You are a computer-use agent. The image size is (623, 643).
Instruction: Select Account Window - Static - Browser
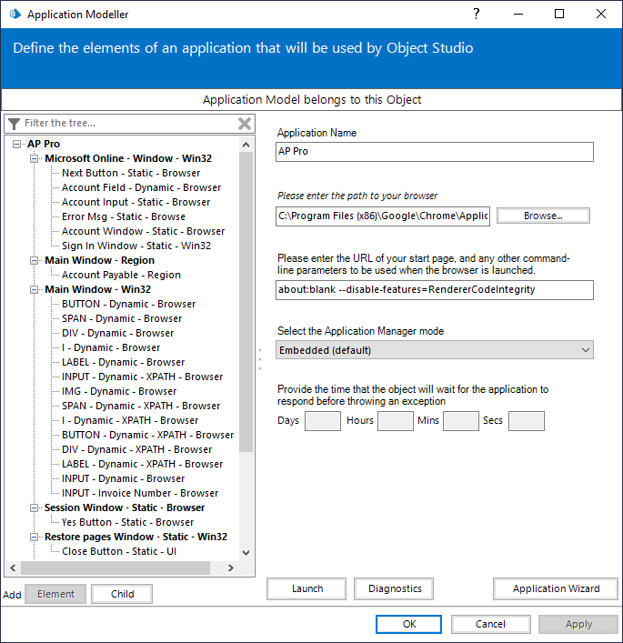(143, 231)
